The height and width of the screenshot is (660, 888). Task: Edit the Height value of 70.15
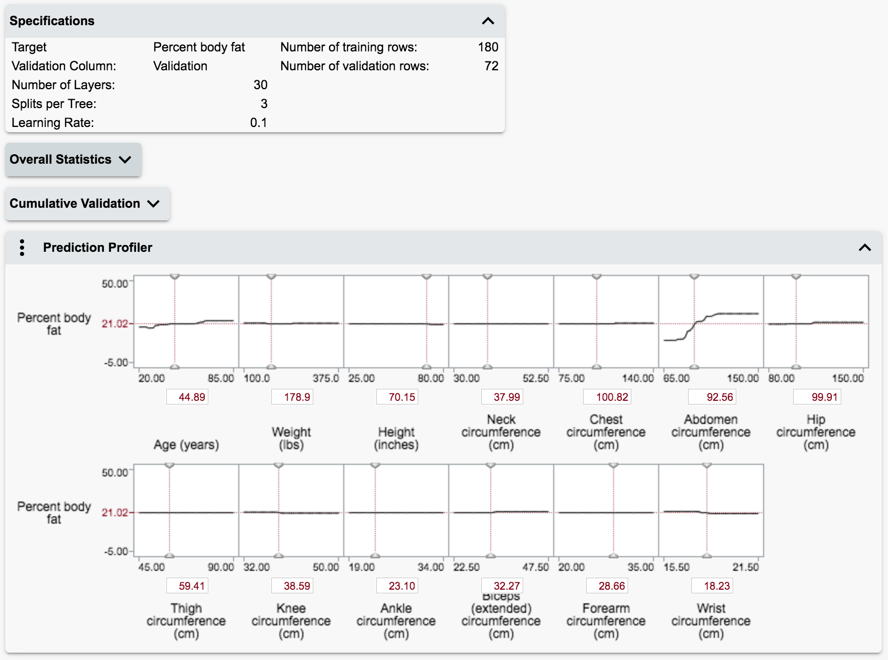pos(397,397)
